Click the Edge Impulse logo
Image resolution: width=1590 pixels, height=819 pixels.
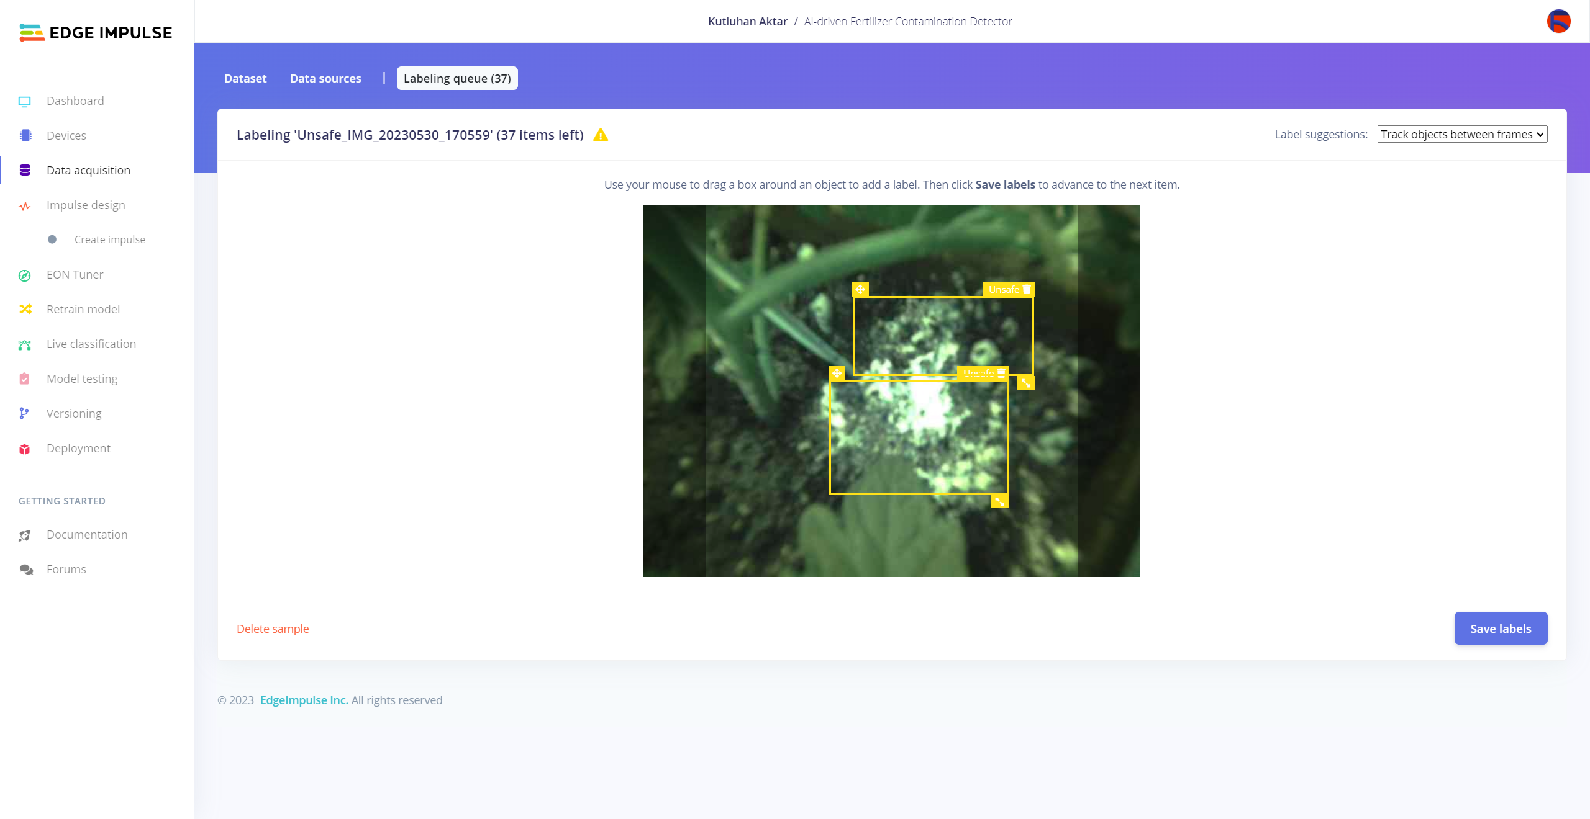(96, 32)
